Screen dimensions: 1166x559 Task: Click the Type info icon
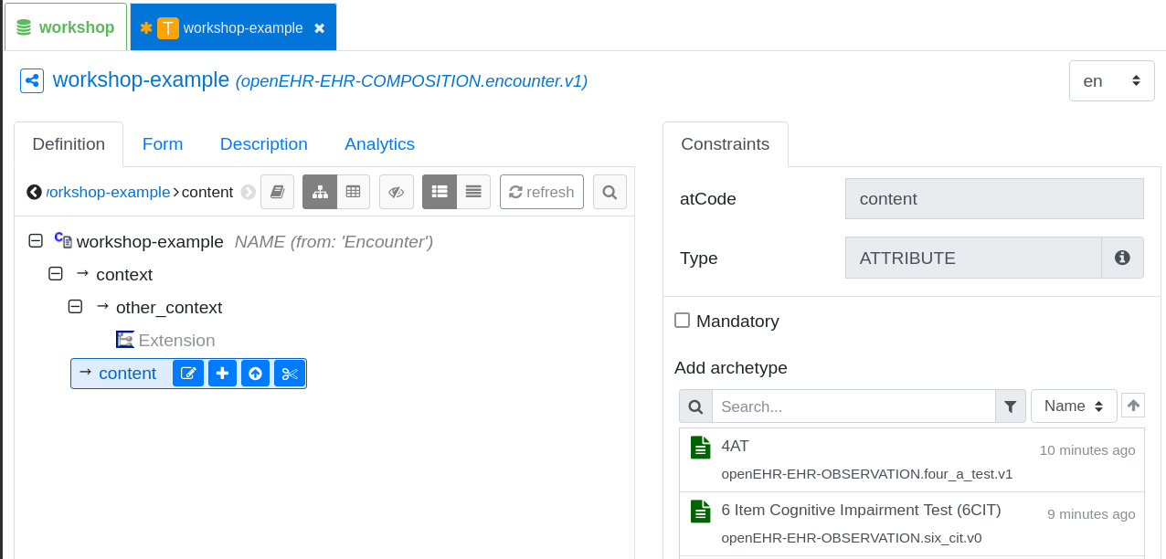coord(1122,258)
